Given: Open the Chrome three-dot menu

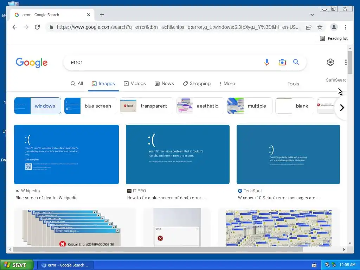Looking at the screenshot, I should point(345,27).
